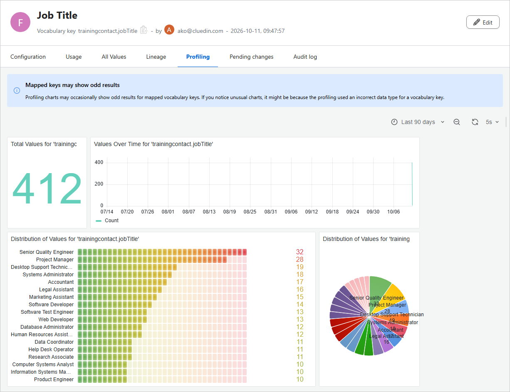Open the Configuration tab
The image size is (510, 392).
click(28, 57)
